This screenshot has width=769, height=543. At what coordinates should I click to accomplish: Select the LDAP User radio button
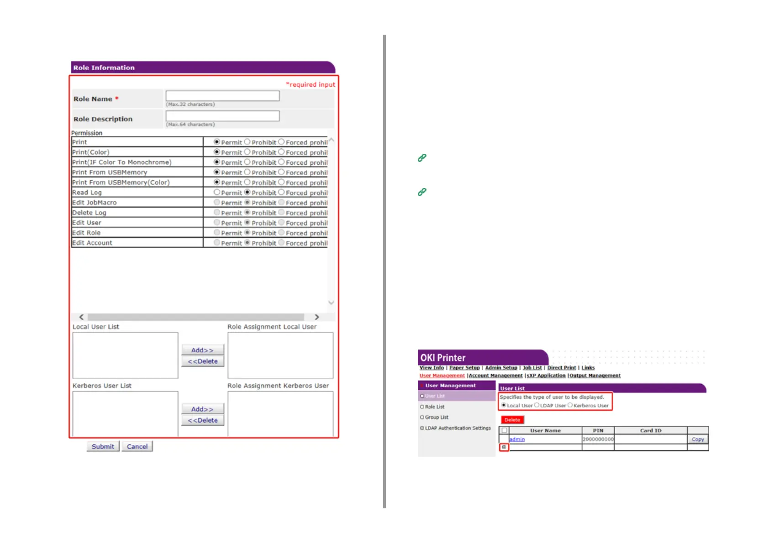(x=537, y=405)
